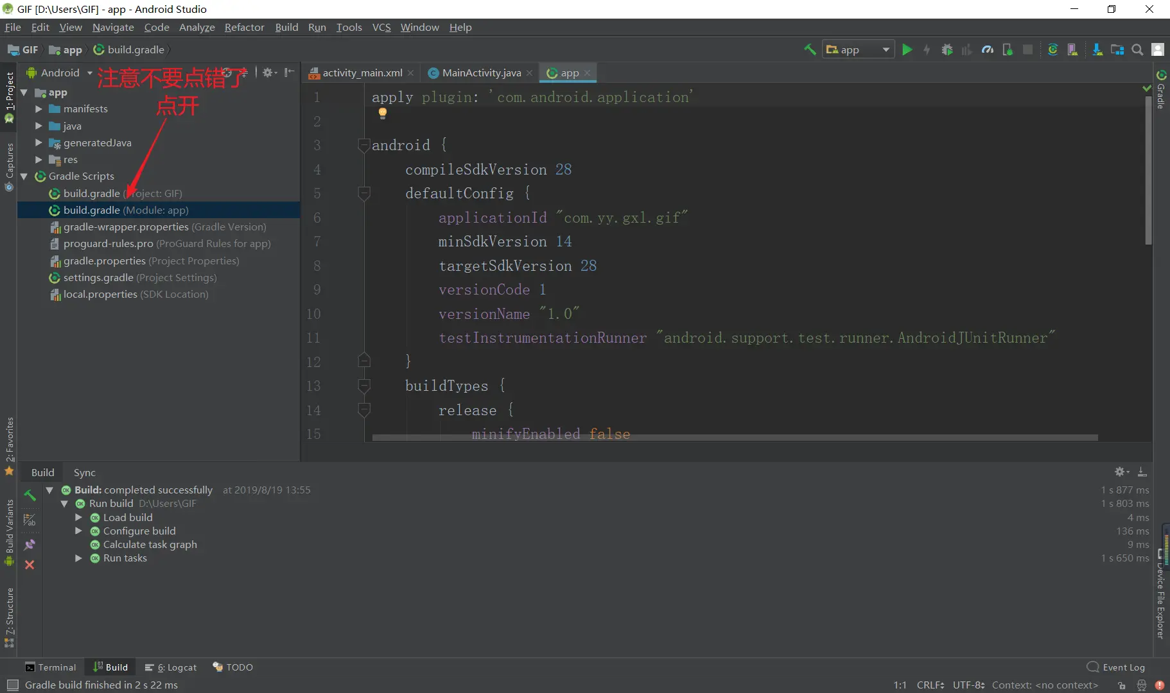Run the app with the green play button
The height and width of the screenshot is (693, 1170).
[x=907, y=50]
